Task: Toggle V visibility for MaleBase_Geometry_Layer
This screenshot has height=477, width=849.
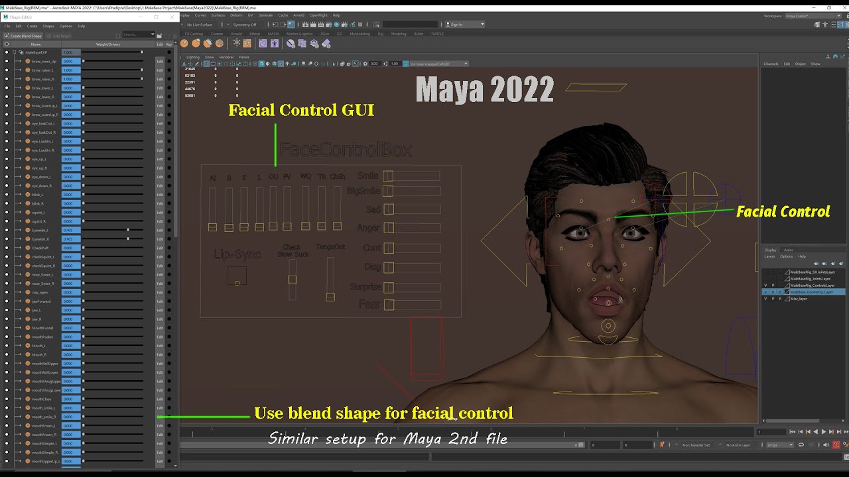Action: pyautogui.click(x=765, y=291)
